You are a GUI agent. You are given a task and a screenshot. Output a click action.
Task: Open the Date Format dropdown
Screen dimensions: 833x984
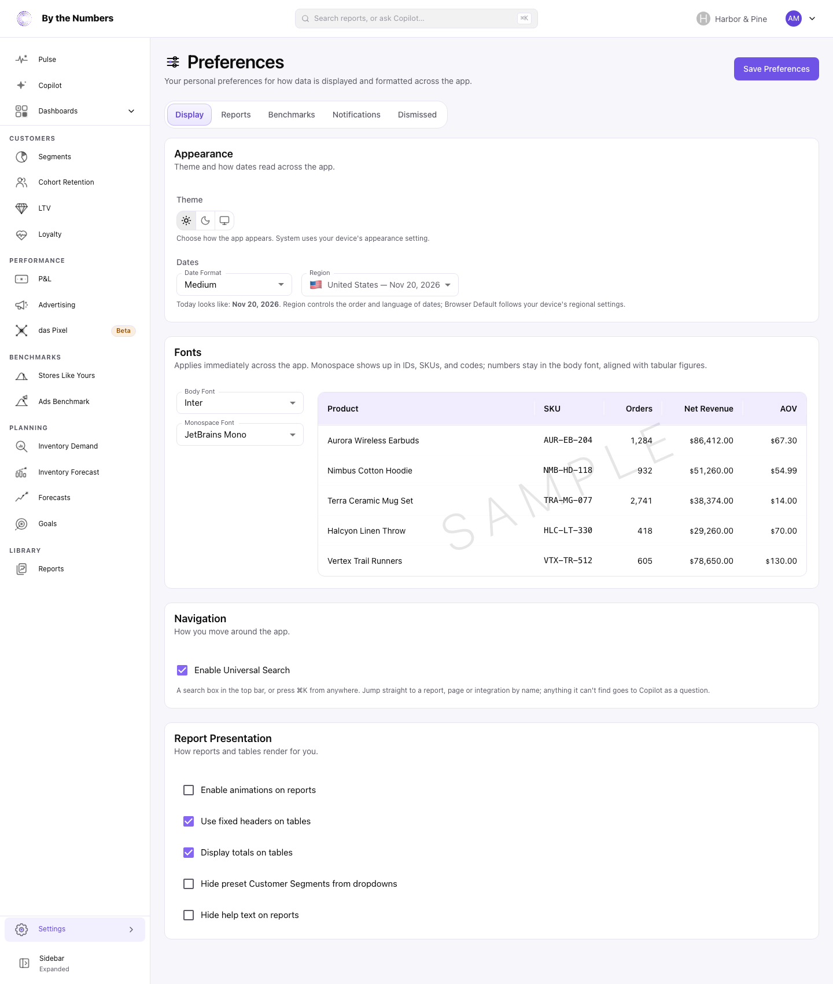(x=234, y=285)
